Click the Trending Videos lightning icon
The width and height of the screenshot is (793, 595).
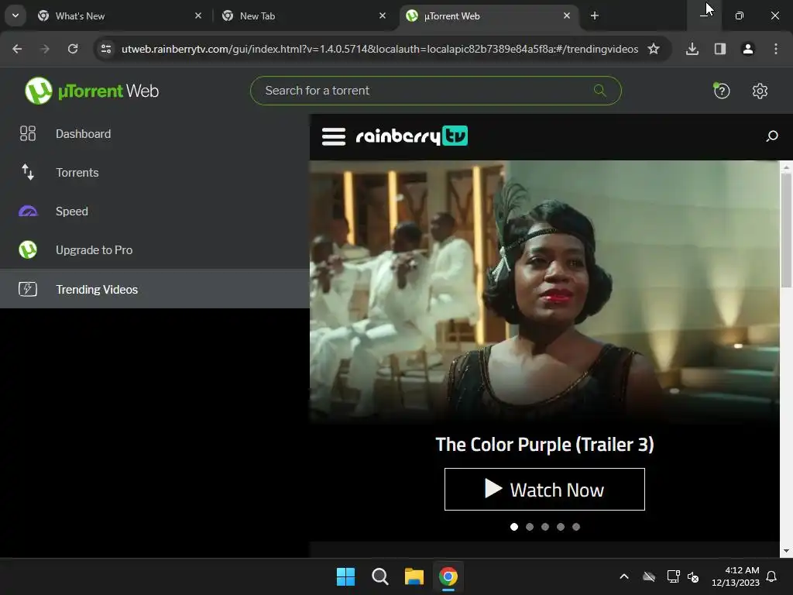pyautogui.click(x=28, y=289)
